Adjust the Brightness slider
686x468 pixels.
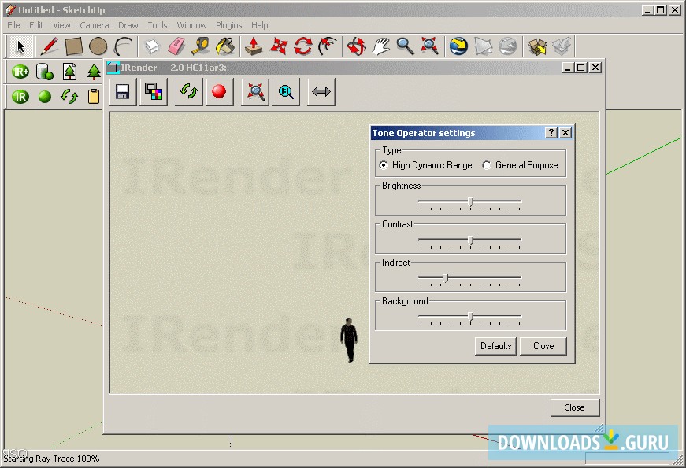(470, 201)
